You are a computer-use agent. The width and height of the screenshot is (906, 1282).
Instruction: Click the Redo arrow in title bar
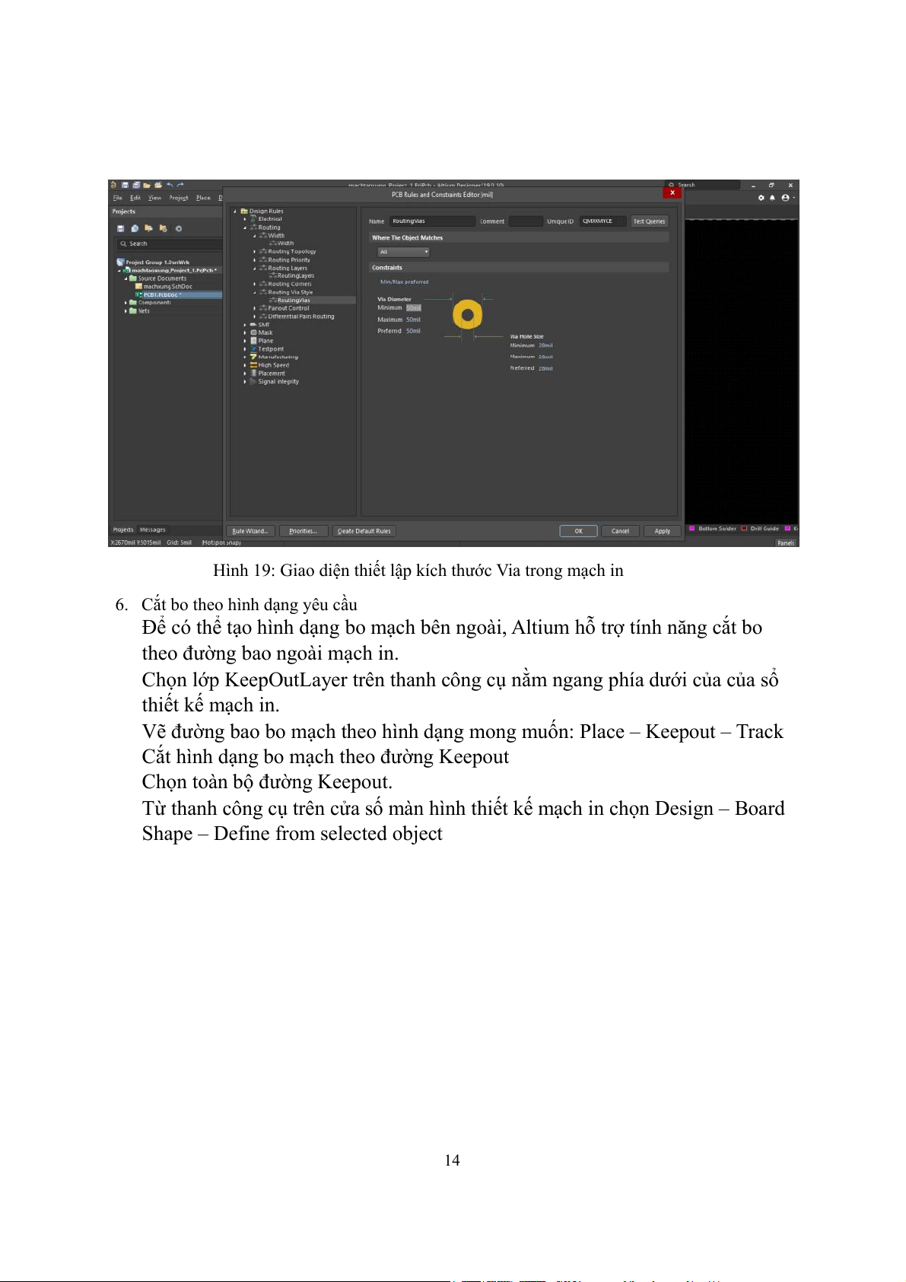(x=180, y=185)
